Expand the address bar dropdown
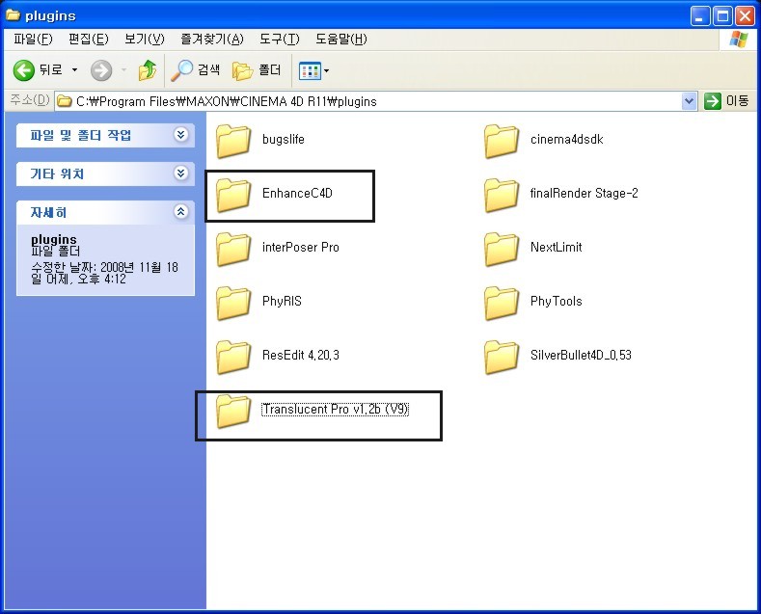The width and height of the screenshot is (761, 614). (690, 101)
